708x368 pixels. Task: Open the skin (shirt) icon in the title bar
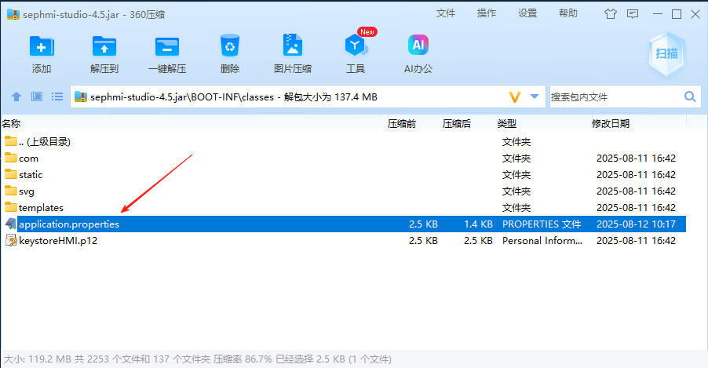point(611,14)
